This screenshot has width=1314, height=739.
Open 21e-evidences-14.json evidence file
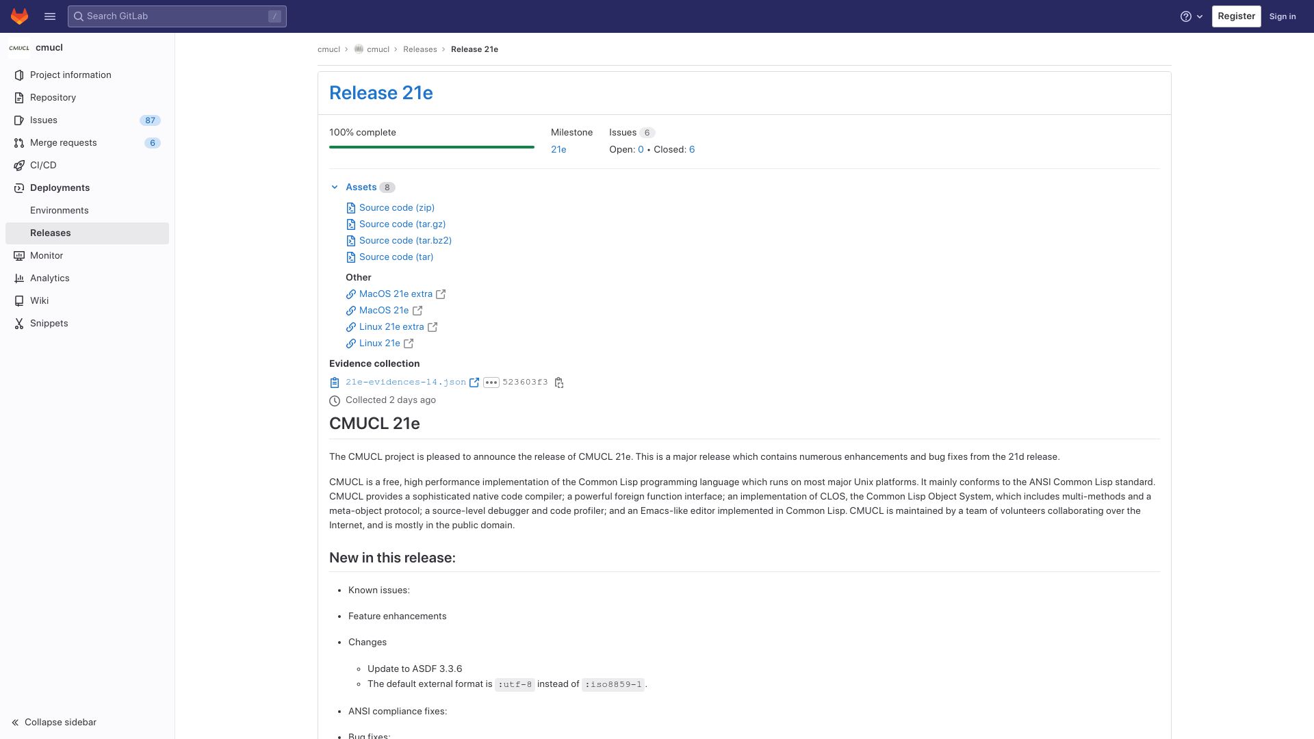pyautogui.click(x=406, y=383)
